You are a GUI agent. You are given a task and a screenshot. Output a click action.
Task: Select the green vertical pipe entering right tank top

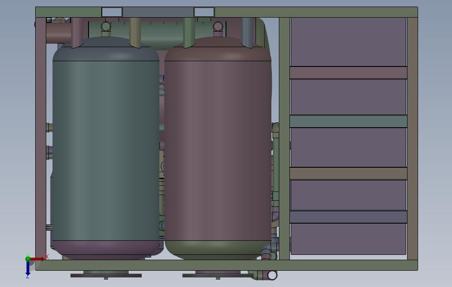coord(189,32)
